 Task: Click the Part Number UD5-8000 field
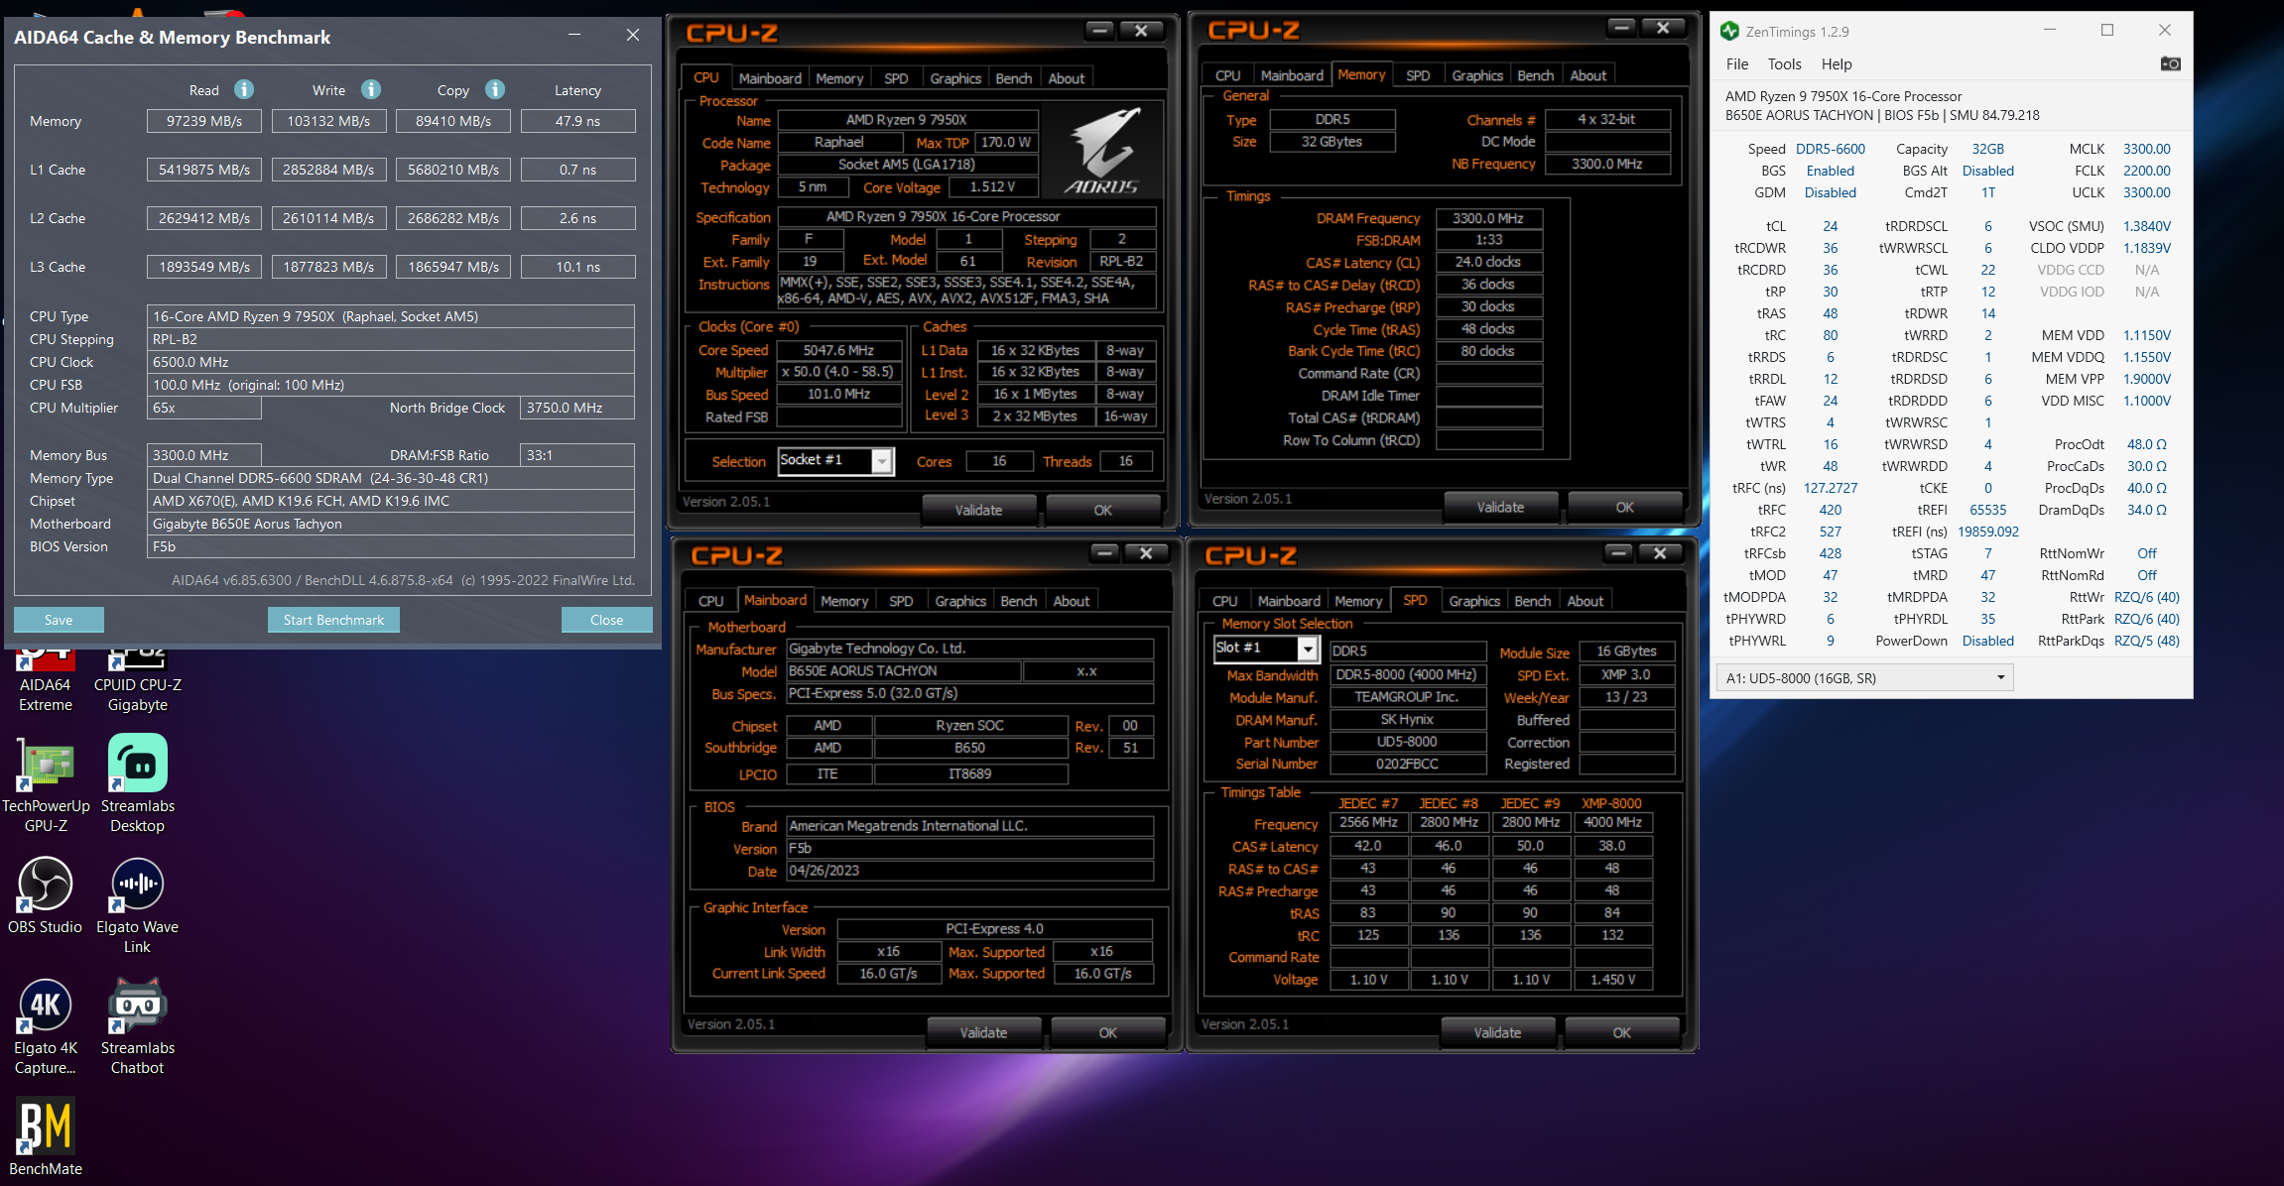coord(1407,742)
